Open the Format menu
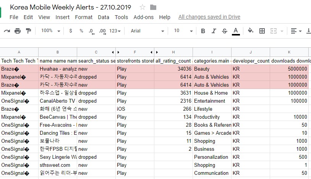This screenshot has width=311, height=179. (x=84, y=17)
